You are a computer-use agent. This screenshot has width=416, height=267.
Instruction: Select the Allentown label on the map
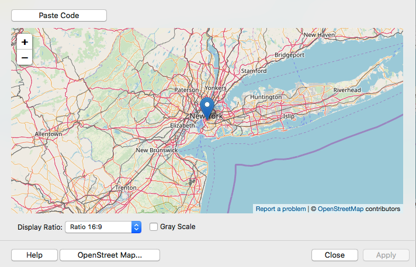click(x=48, y=134)
